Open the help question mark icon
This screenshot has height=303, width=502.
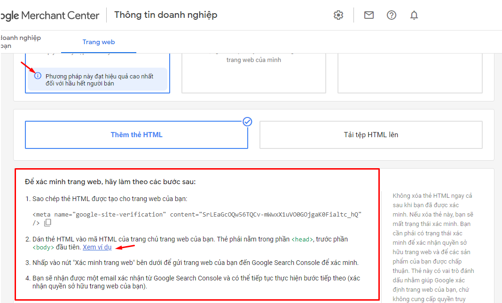391,15
